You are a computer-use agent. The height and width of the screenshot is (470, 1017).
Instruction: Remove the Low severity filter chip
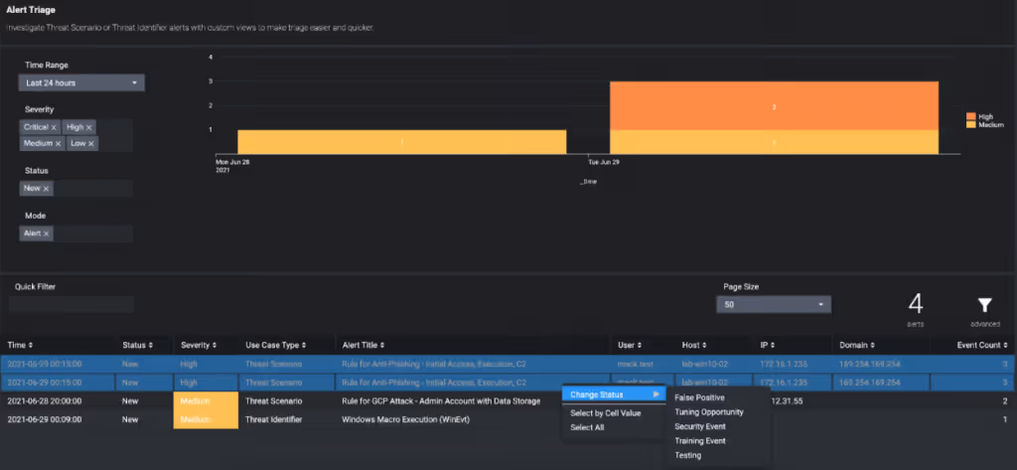point(90,143)
